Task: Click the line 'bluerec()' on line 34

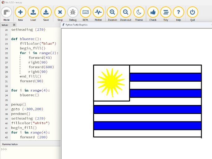Action: 29,95
